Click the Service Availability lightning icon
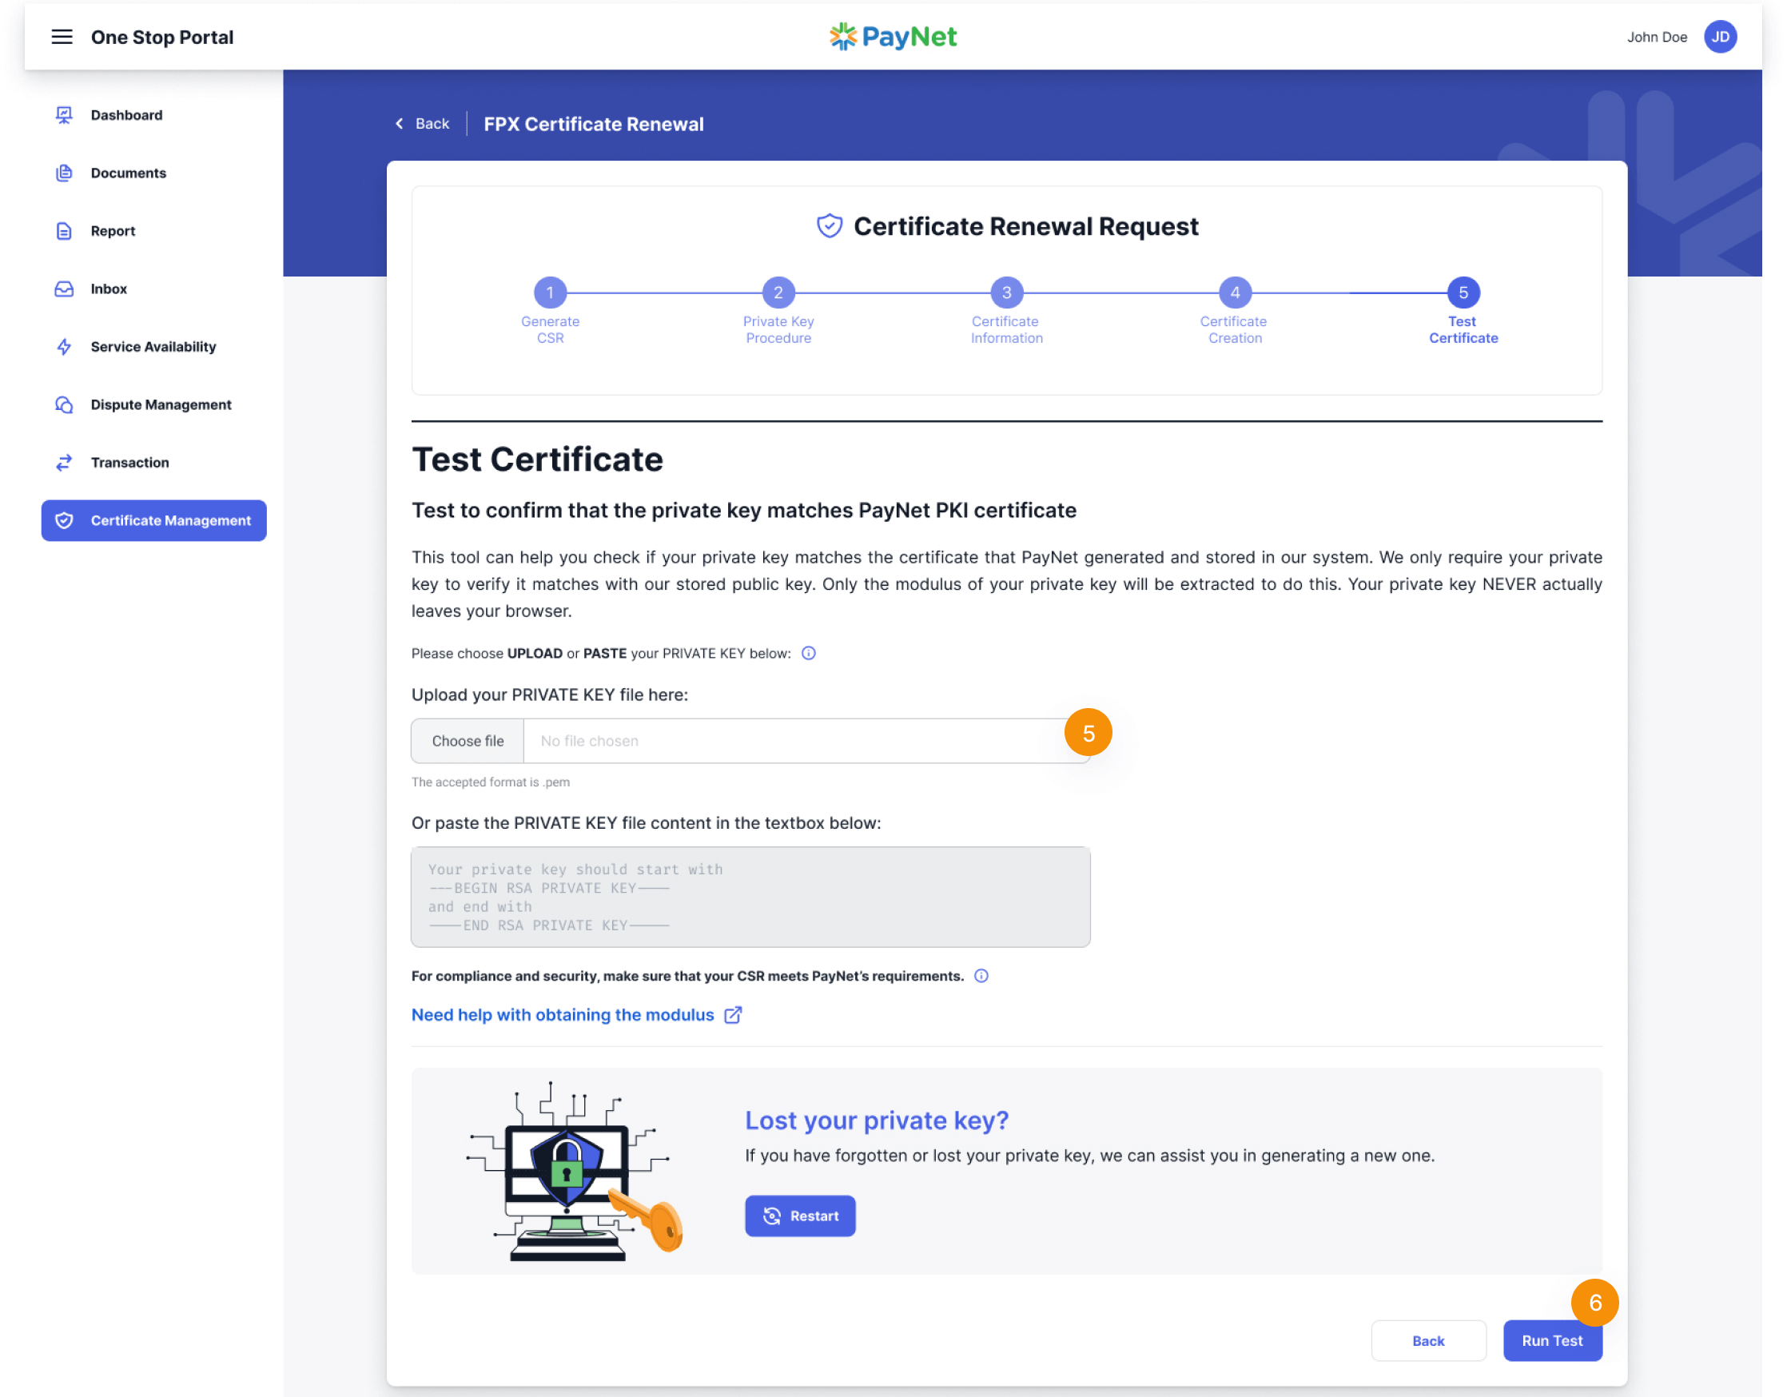The height and width of the screenshot is (1397, 1787). tap(64, 346)
